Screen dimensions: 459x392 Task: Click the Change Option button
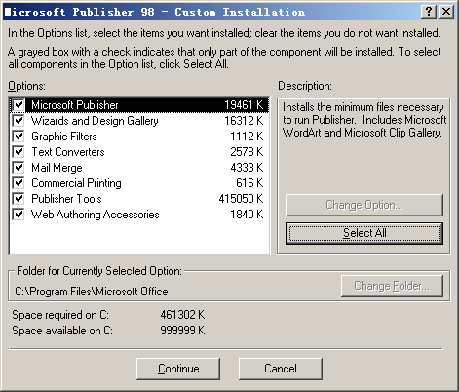(x=364, y=205)
